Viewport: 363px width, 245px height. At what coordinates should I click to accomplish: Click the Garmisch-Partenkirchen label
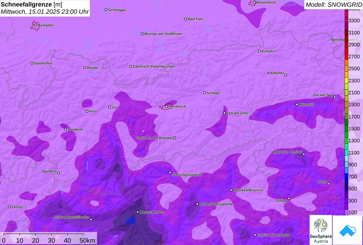click(154, 66)
